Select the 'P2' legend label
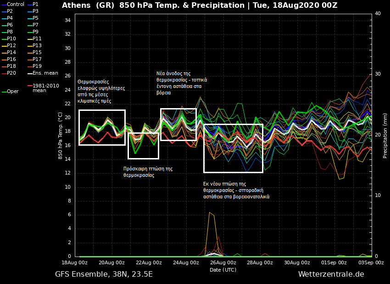Viewport: 390px width, 284px height. 10,11
